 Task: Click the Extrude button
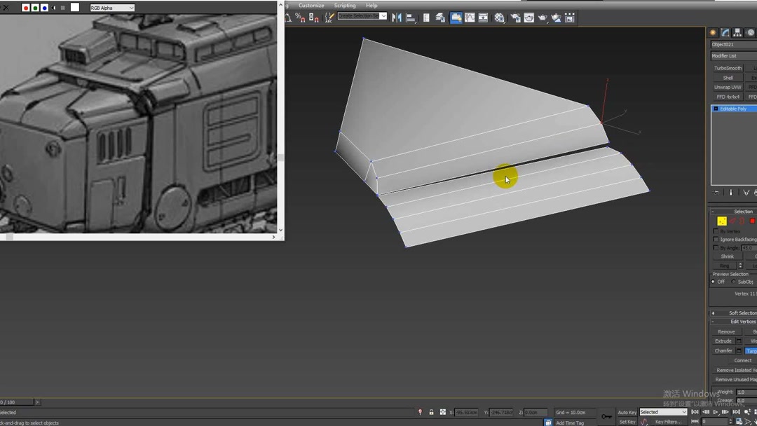point(723,341)
